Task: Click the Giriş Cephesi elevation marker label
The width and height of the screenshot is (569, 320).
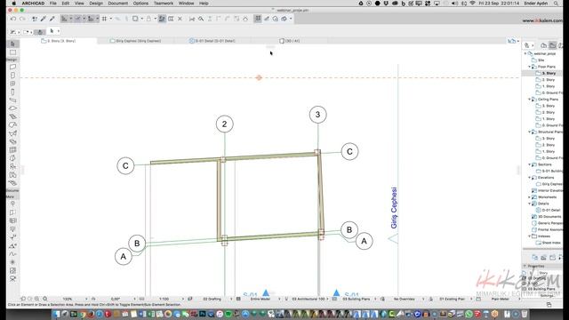Action: coord(394,208)
